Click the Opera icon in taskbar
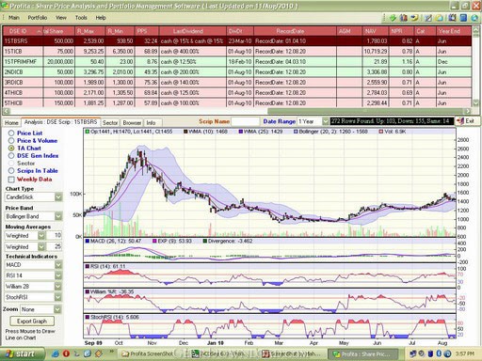The height and width of the screenshot is (361, 482). (66, 353)
